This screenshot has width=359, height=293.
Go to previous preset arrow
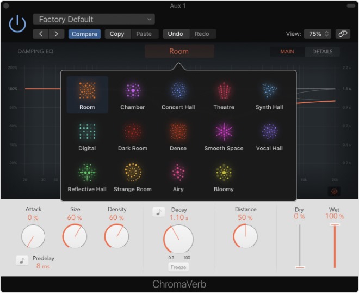(41, 34)
